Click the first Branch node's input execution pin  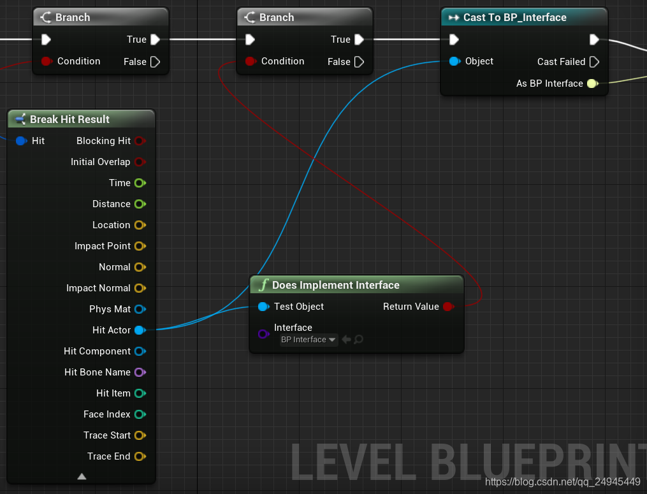[x=46, y=40]
